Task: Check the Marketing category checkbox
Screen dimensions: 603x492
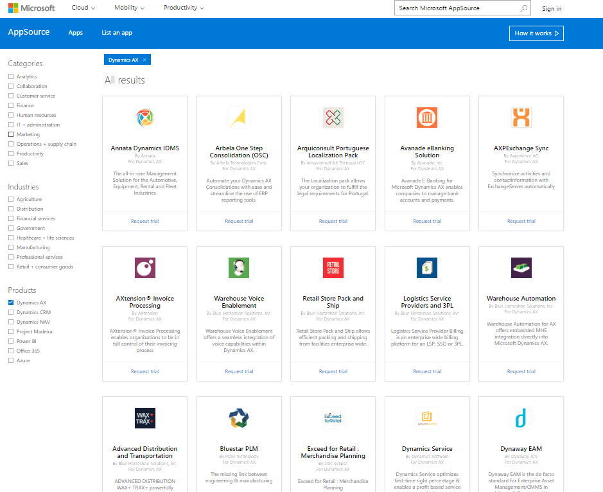Action: pos(11,134)
